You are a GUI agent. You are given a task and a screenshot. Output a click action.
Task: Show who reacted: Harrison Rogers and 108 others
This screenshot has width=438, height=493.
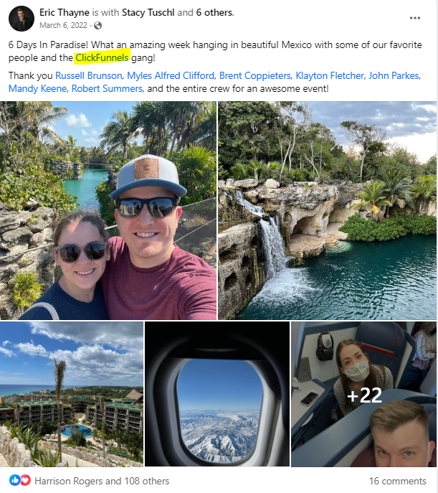click(x=102, y=481)
